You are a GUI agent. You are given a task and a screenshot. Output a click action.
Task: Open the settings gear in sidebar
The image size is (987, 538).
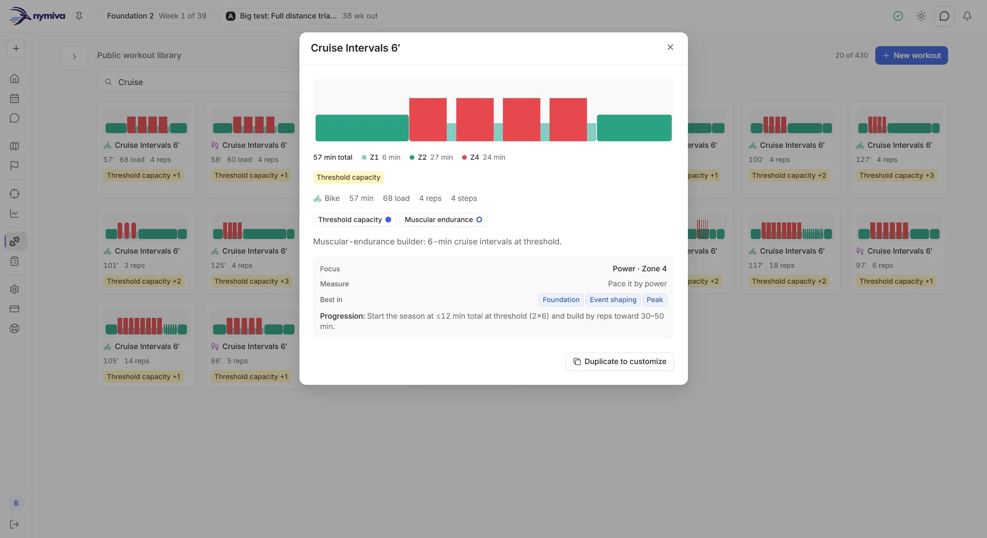coord(15,289)
